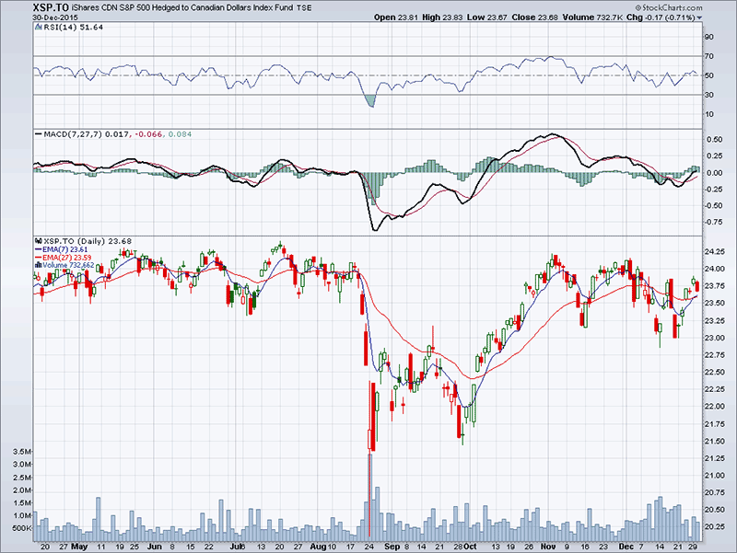Viewport: 737px width, 553px height.
Task: Click the blue EMA(7) legend line swatch
Action: 37,250
